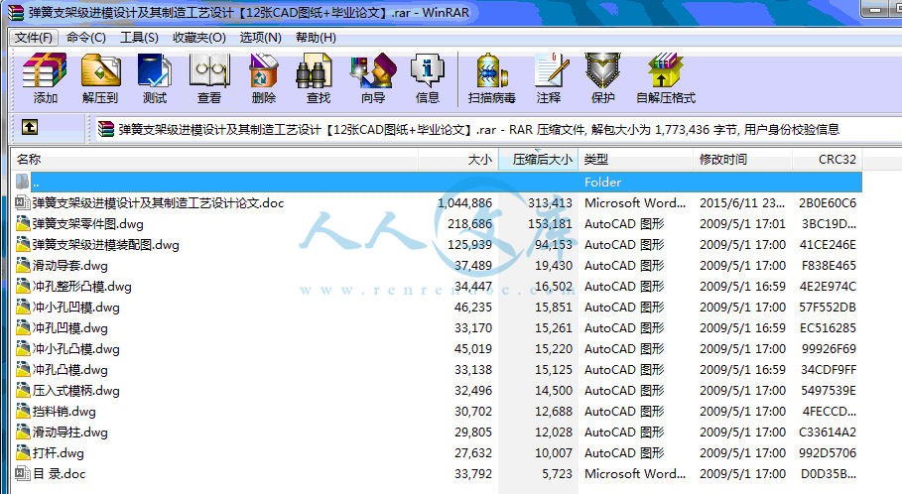Click icon of 挡料销.dwg
This screenshot has width=902, height=494.
23,412
